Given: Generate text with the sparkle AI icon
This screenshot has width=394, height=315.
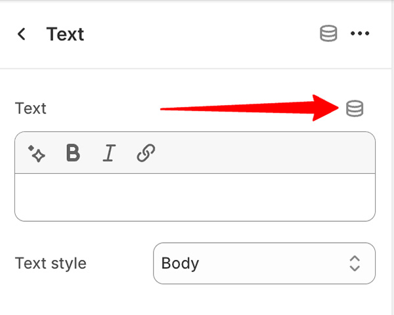Looking at the screenshot, I should tap(37, 154).
